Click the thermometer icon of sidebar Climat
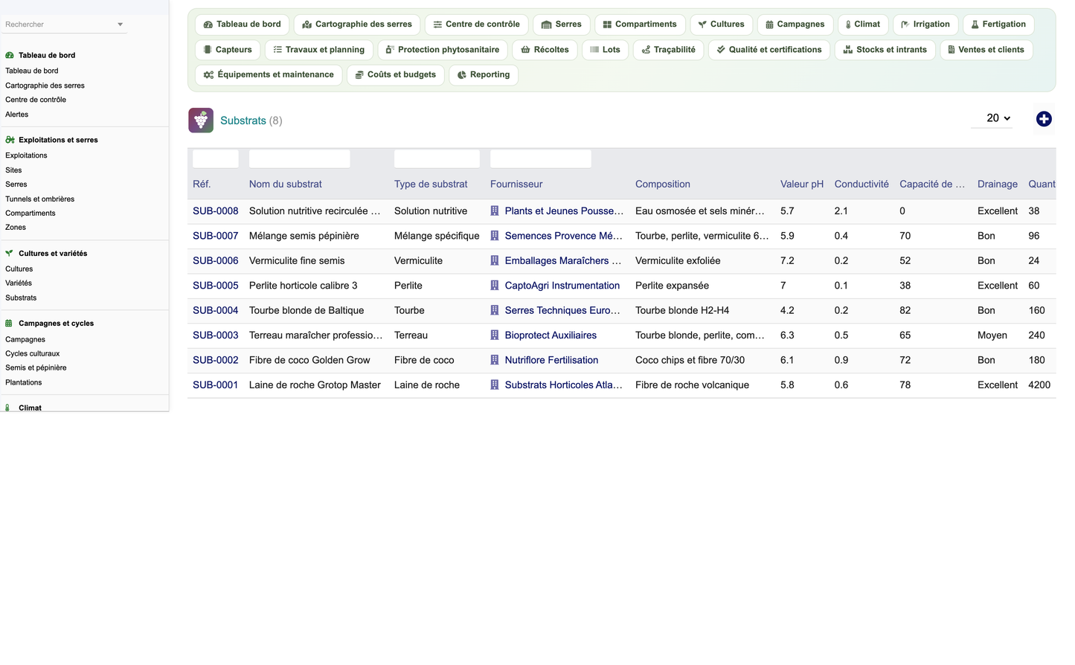The height and width of the screenshot is (665, 1075). pyautogui.click(x=8, y=408)
